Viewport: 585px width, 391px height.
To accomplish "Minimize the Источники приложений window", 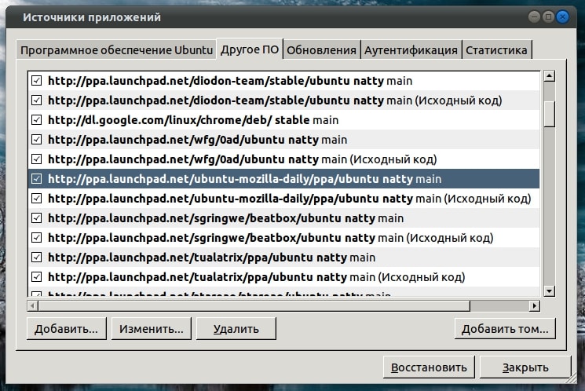I will click(534, 16).
